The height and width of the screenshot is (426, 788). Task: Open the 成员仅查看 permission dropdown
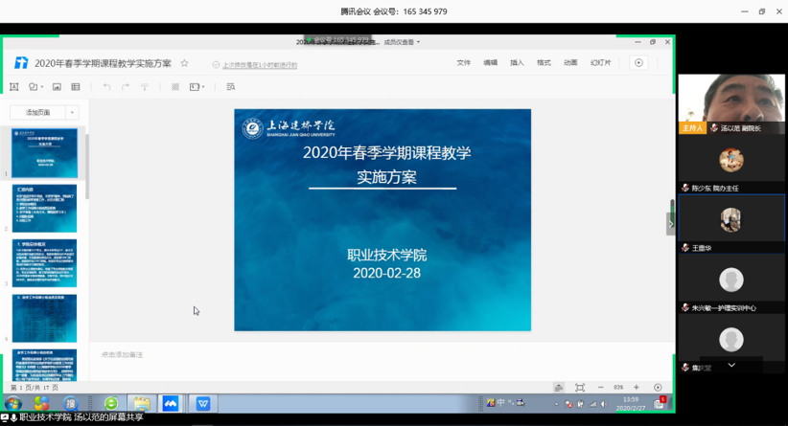click(x=402, y=42)
